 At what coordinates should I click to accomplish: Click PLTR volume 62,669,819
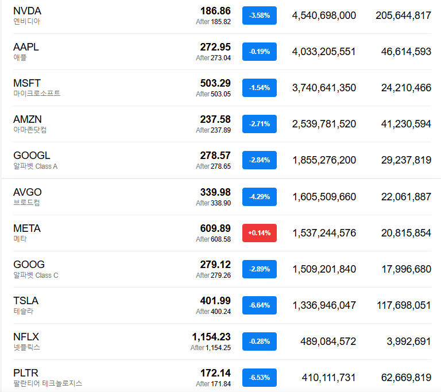406,378
